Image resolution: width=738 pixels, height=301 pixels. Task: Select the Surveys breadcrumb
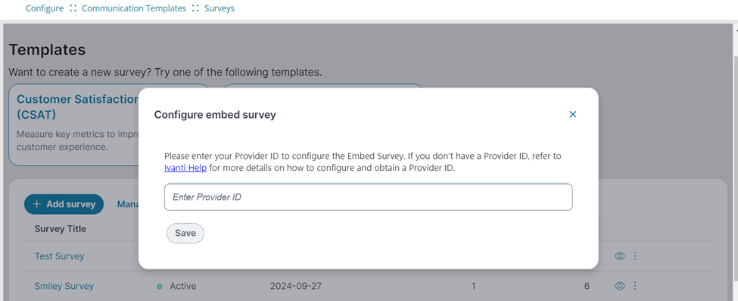(x=220, y=8)
